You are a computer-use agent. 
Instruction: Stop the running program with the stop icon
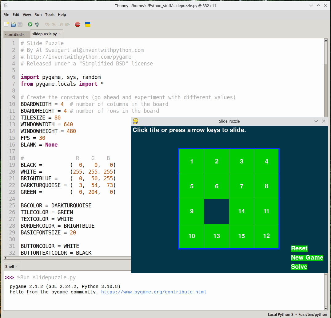tap(78, 24)
